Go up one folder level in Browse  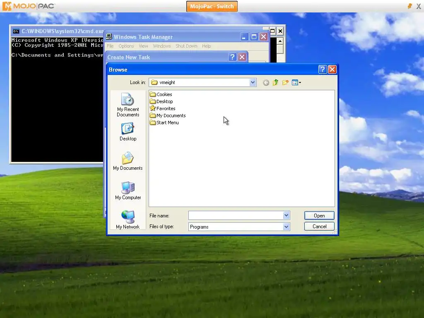pos(275,82)
